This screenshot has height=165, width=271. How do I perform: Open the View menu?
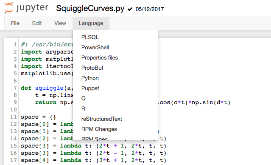click(x=60, y=23)
